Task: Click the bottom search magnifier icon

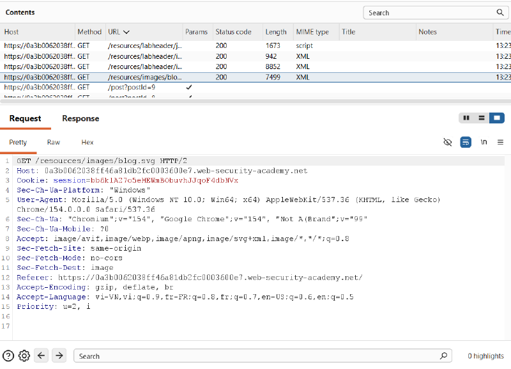Action: pyautogui.click(x=443, y=356)
